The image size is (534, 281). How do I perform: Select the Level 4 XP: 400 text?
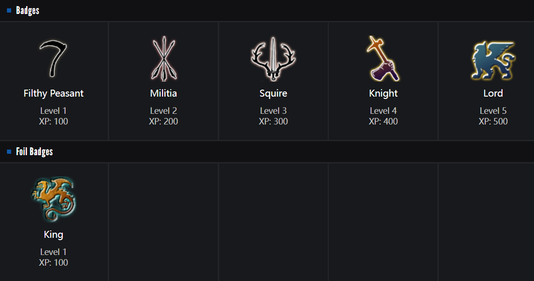coord(383,116)
